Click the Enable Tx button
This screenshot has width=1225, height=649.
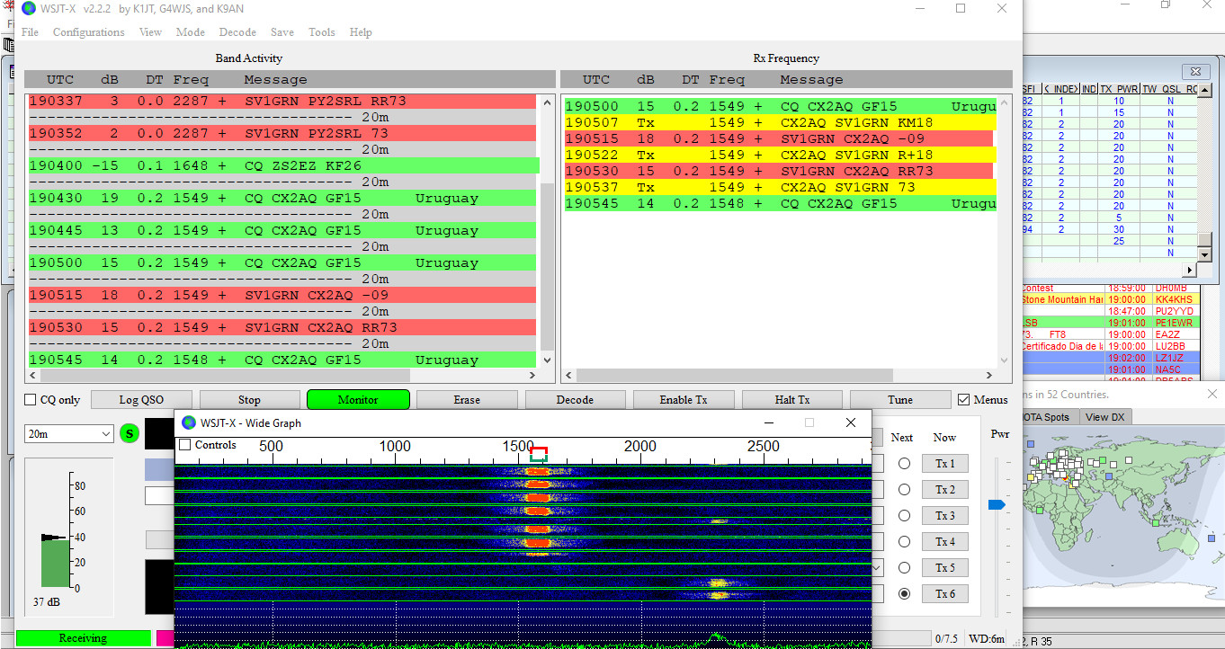tap(684, 400)
